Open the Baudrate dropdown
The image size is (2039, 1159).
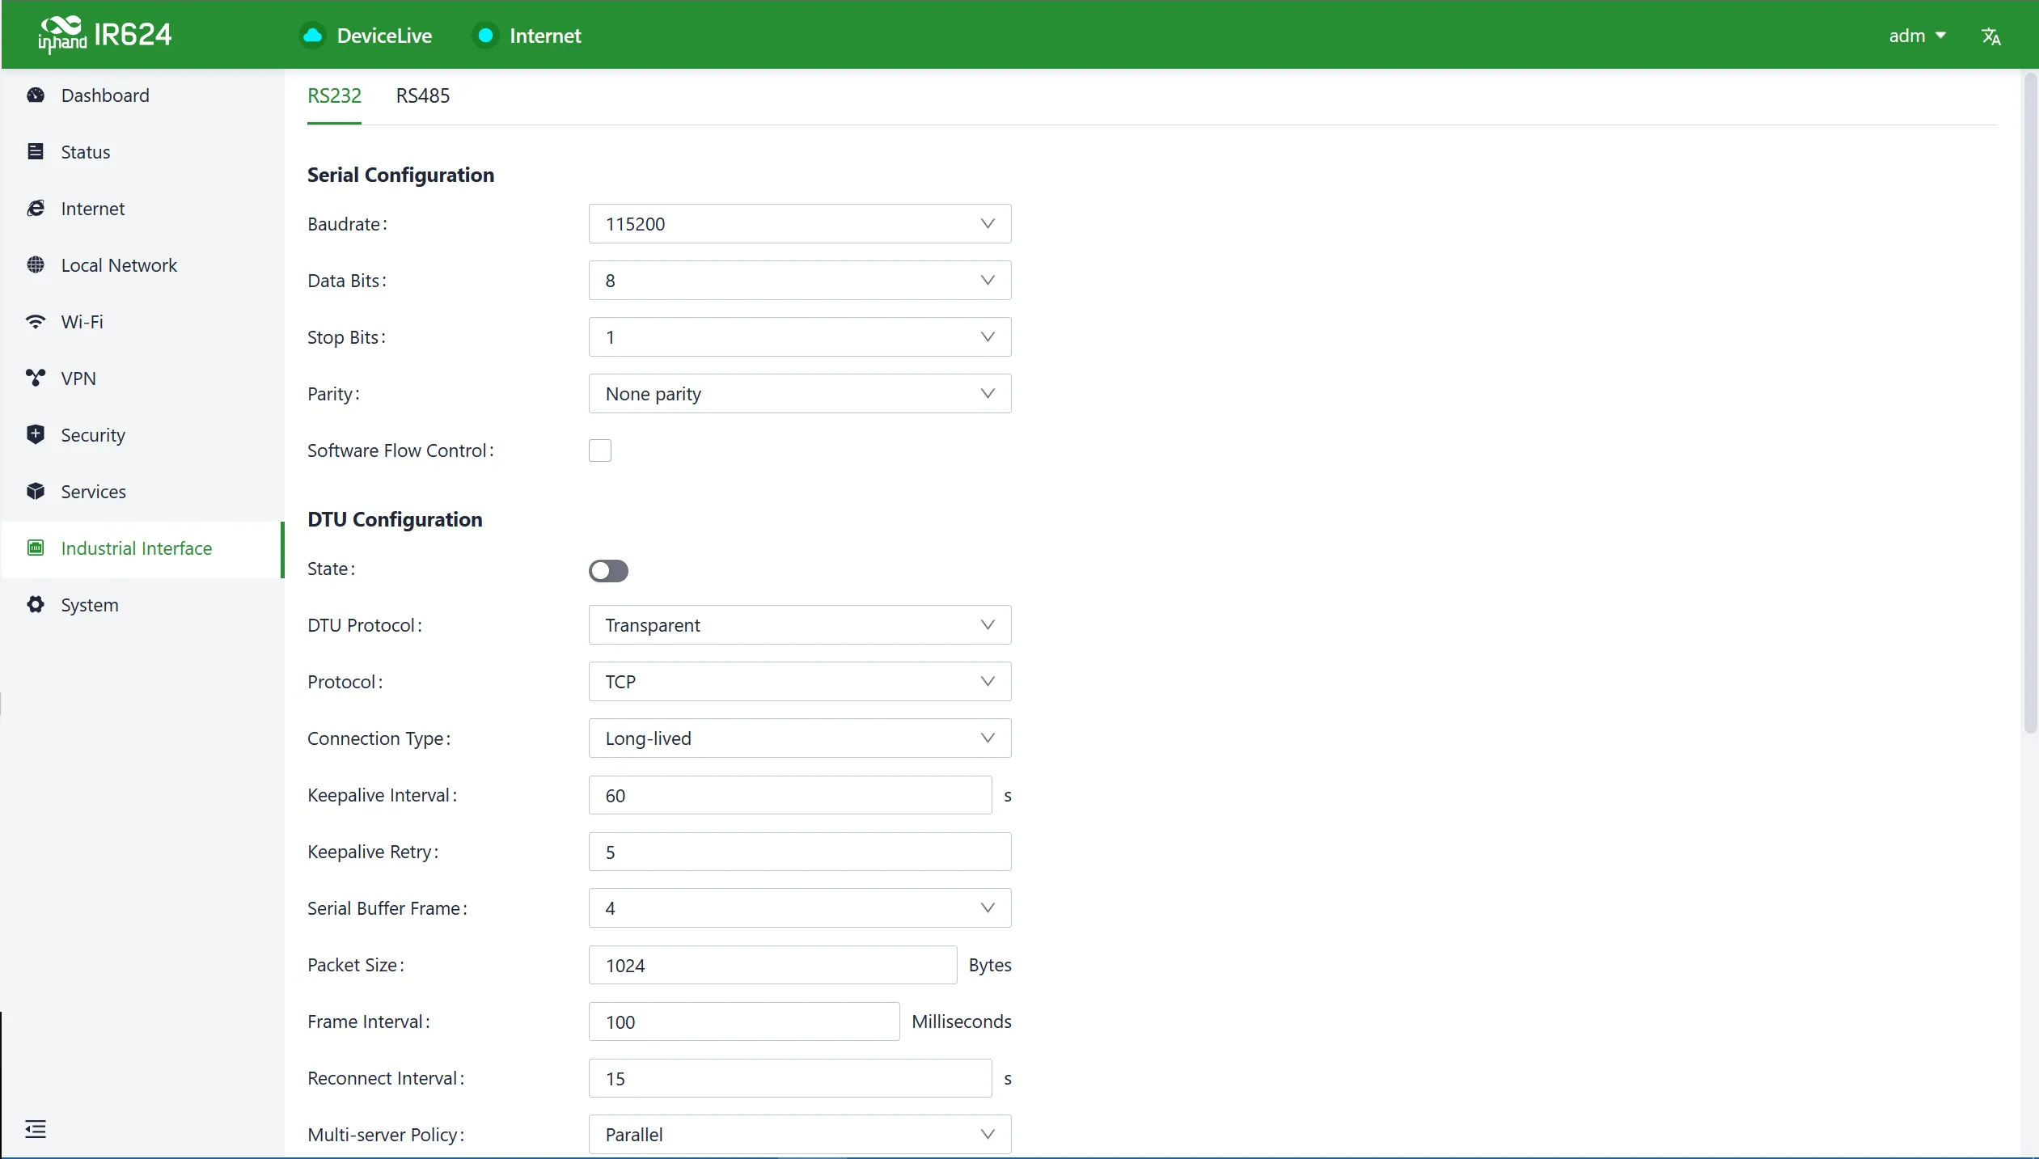800,224
